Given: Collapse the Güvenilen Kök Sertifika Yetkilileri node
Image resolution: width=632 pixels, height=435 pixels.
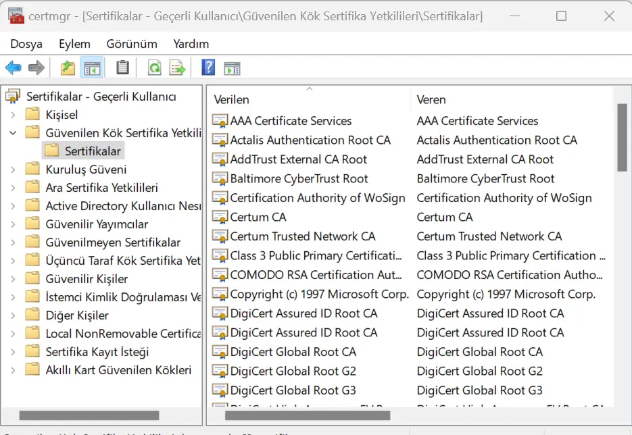Looking at the screenshot, I should (13, 133).
